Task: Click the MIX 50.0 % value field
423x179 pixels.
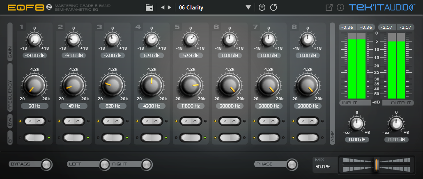Action: (324, 167)
